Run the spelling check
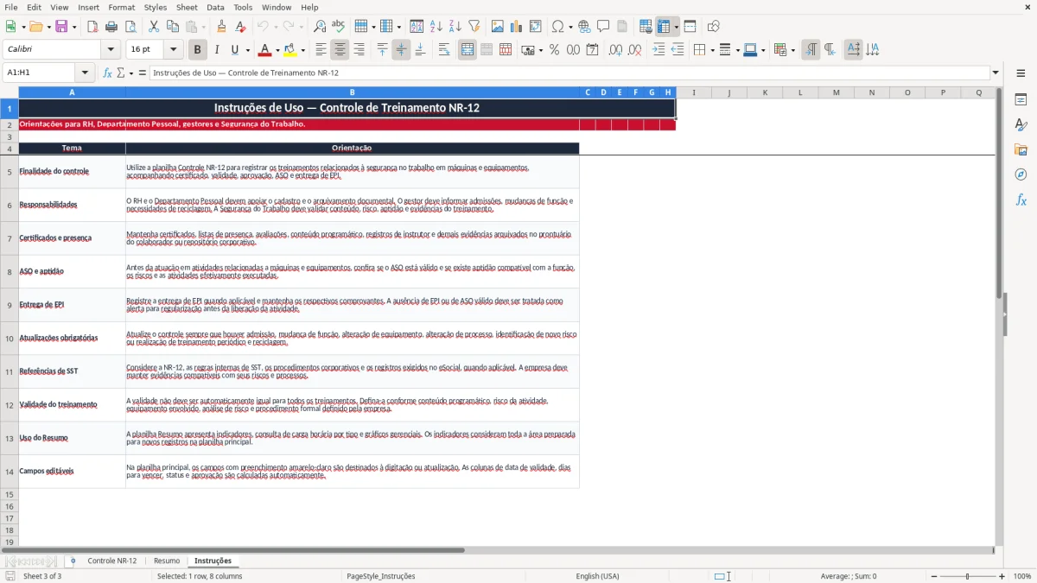1037x583 pixels. point(338,27)
